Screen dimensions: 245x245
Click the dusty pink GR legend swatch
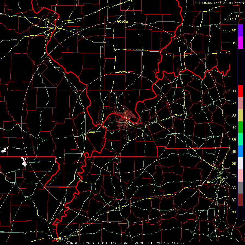[x=240, y=103]
